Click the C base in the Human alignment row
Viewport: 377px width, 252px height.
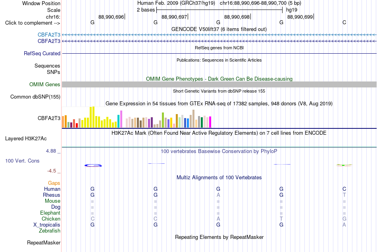344,189
